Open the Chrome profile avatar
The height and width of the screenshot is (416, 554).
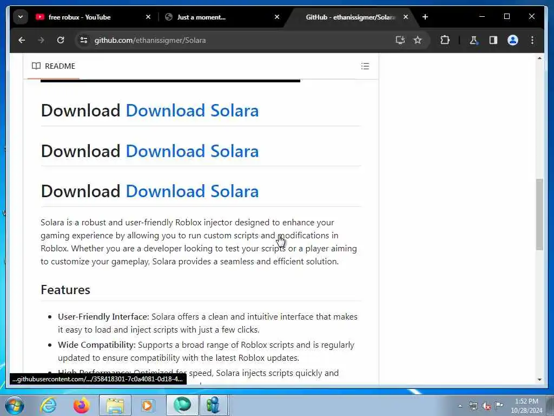point(513,40)
